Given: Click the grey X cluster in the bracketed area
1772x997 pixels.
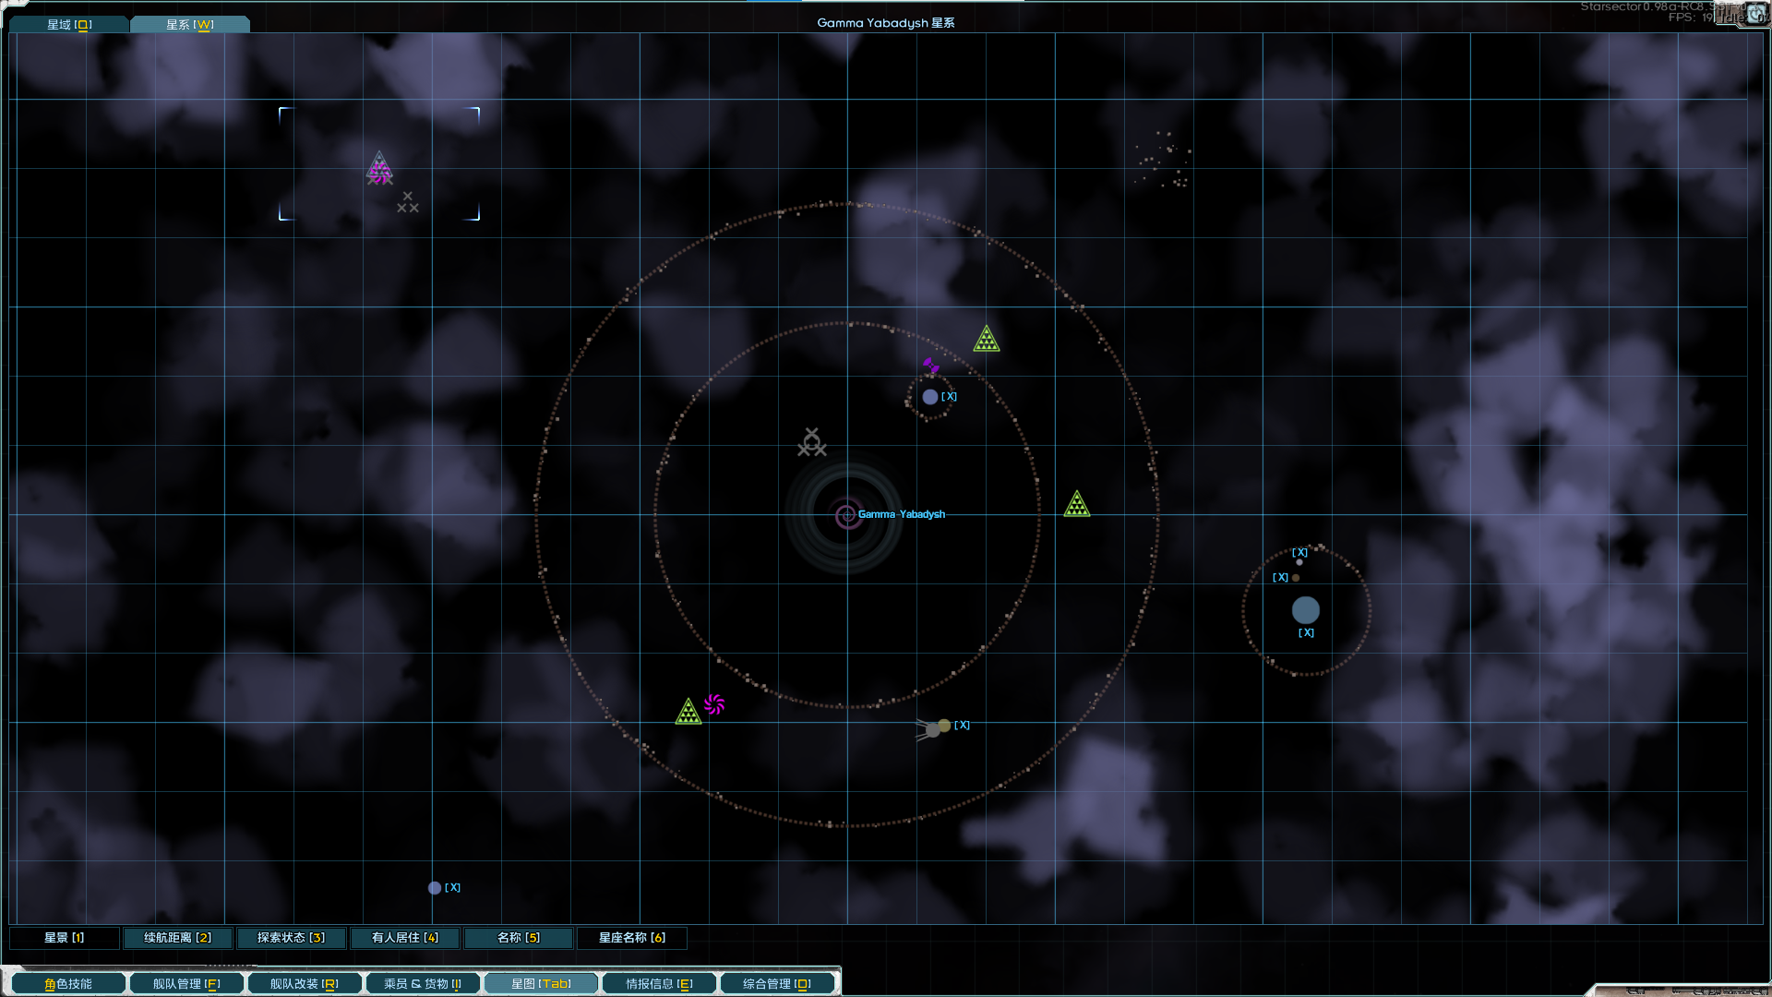Looking at the screenshot, I should pyautogui.click(x=408, y=202).
